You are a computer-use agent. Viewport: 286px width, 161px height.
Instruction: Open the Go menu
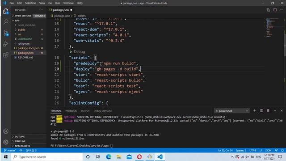[x=50, y=3]
